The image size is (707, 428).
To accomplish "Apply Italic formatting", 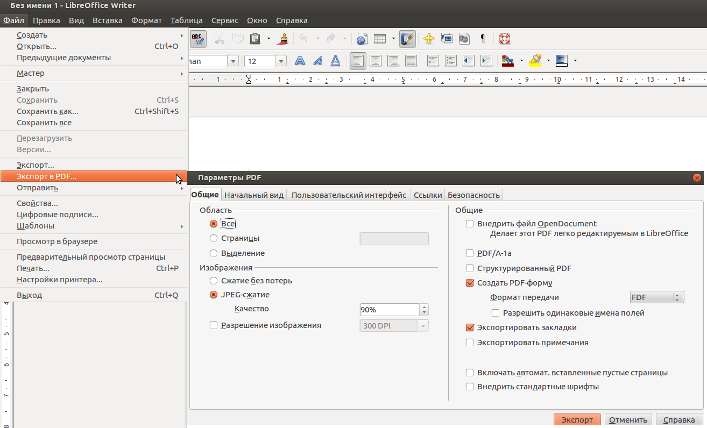I will (x=318, y=61).
